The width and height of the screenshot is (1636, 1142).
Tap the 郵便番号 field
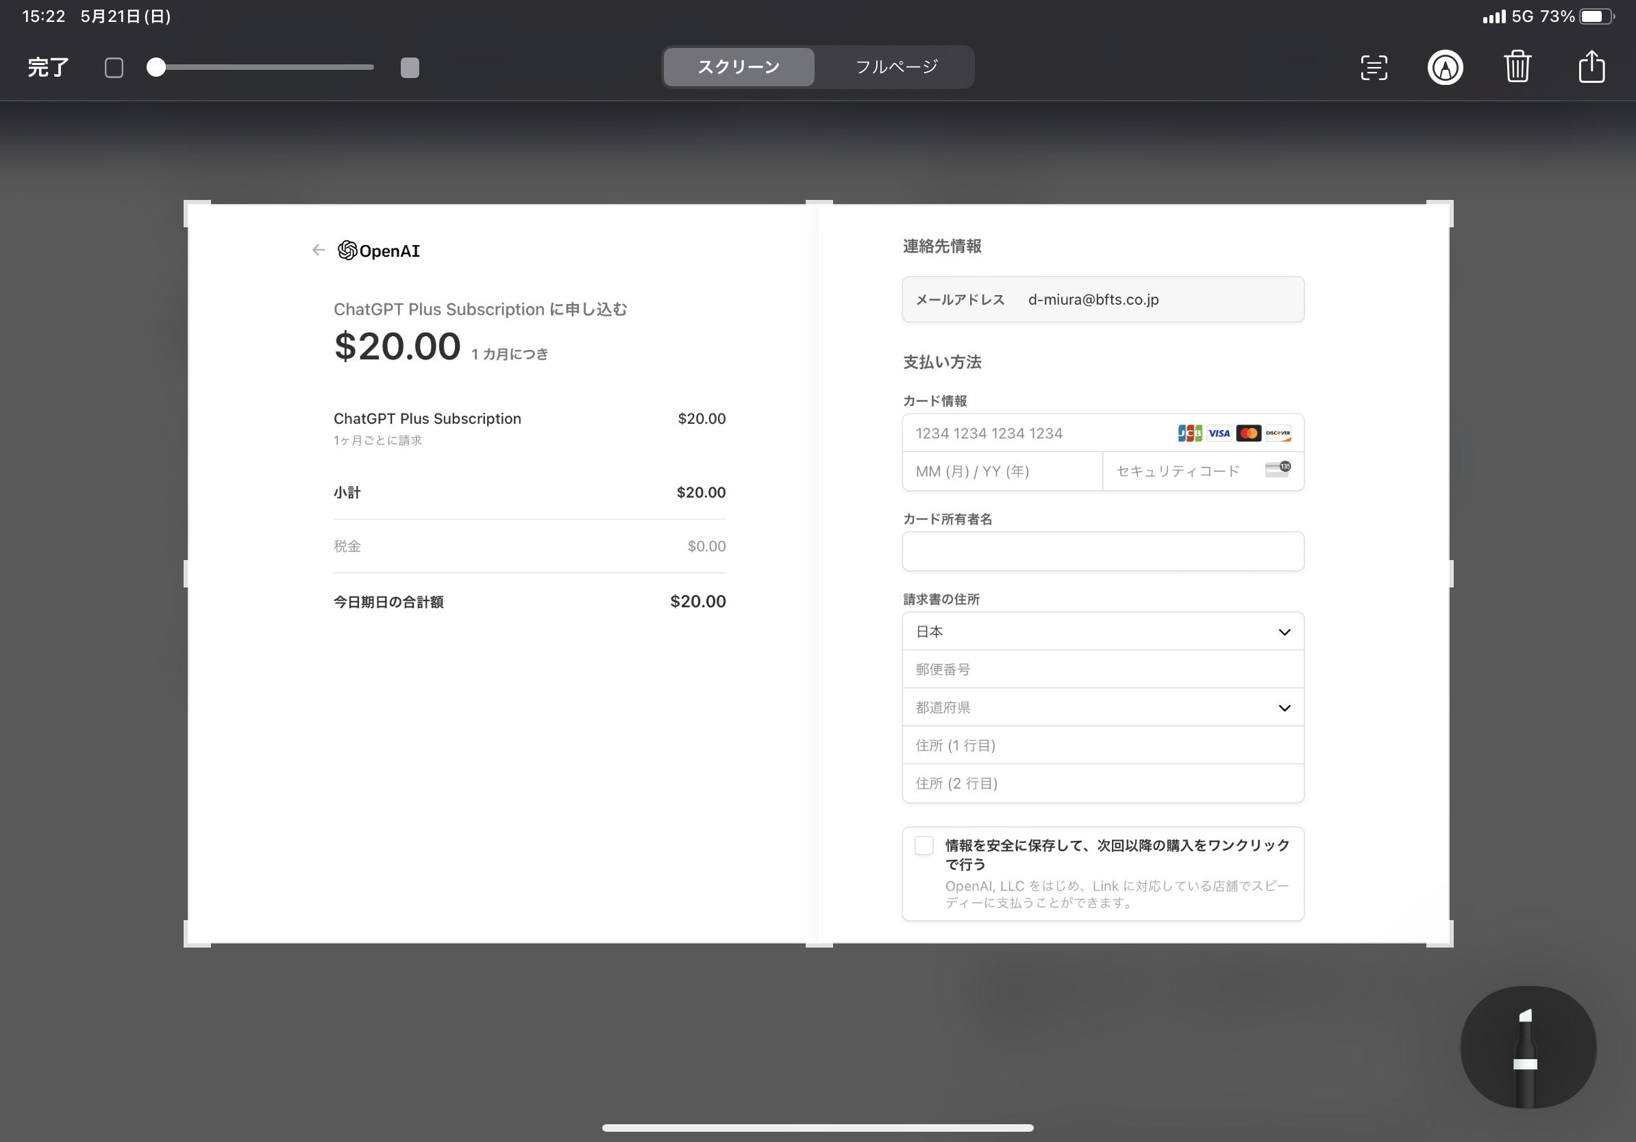click(x=1103, y=670)
